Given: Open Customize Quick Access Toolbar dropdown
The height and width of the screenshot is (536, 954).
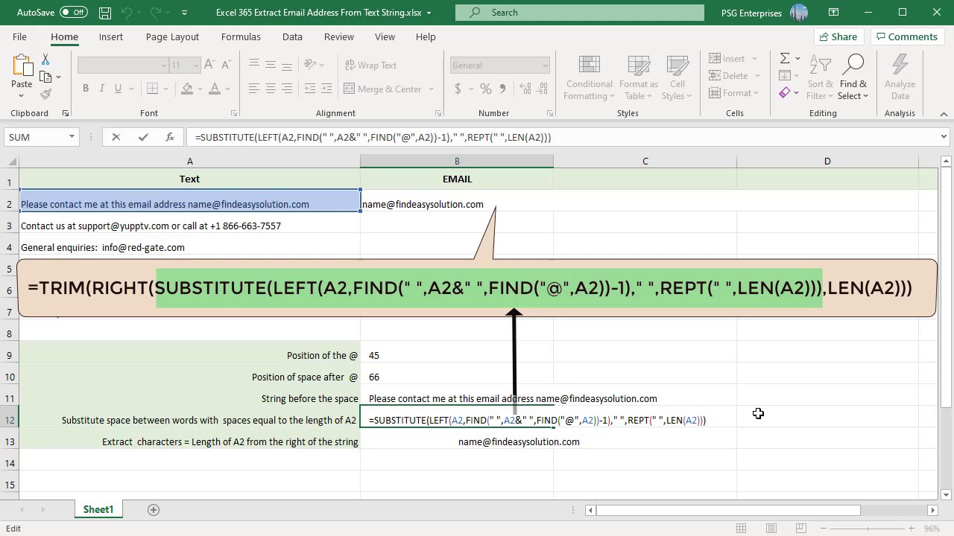Looking at the screenshot, I should [185, 13].
